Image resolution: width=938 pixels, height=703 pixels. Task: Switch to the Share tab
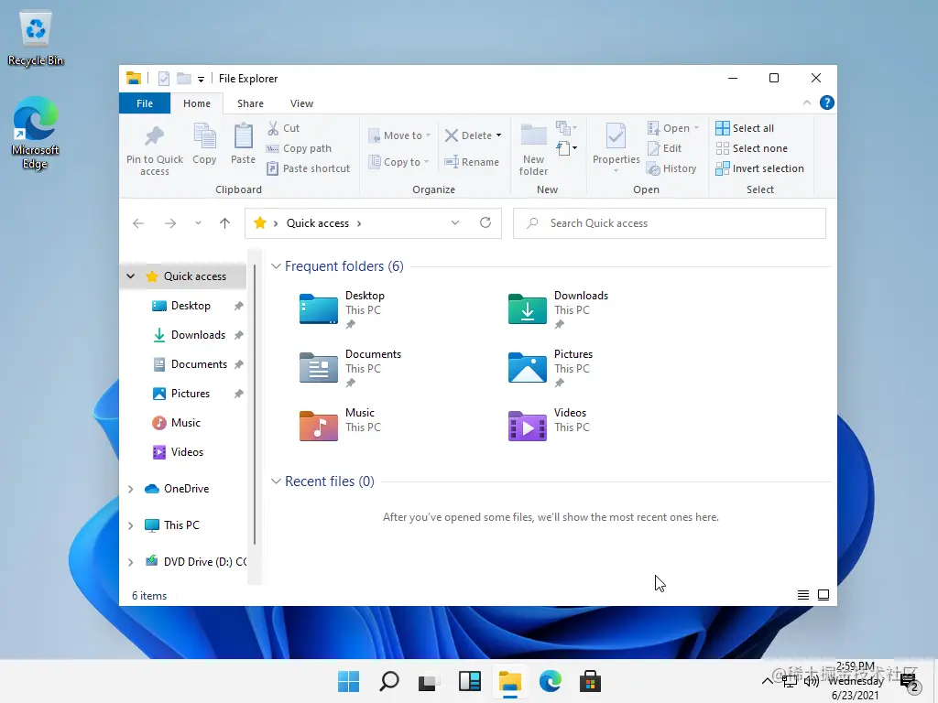coord(250,103)
